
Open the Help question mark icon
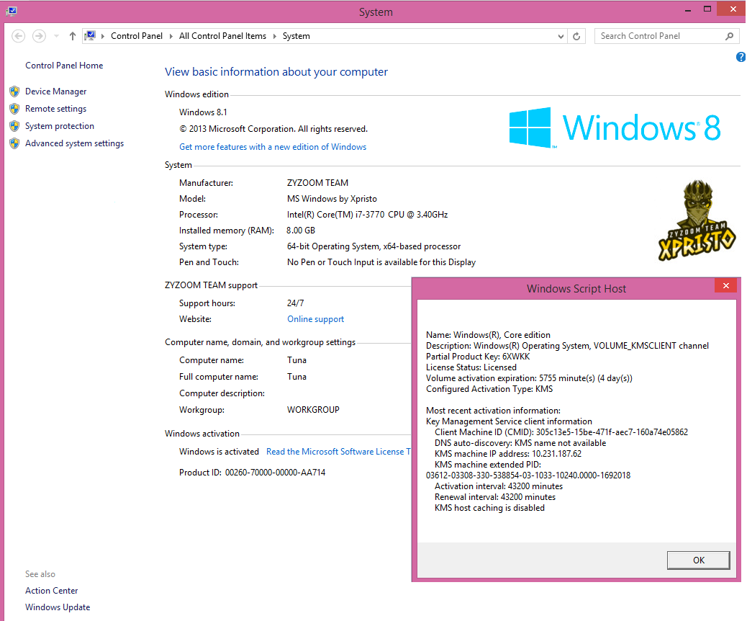point(741,57)
